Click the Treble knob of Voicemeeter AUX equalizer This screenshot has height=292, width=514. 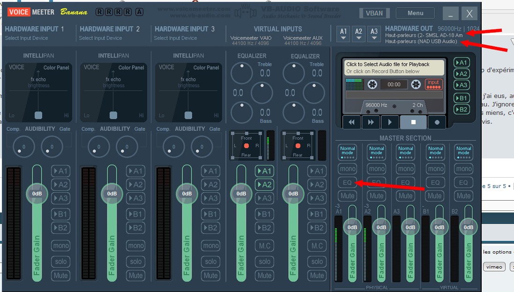(294, 73)
